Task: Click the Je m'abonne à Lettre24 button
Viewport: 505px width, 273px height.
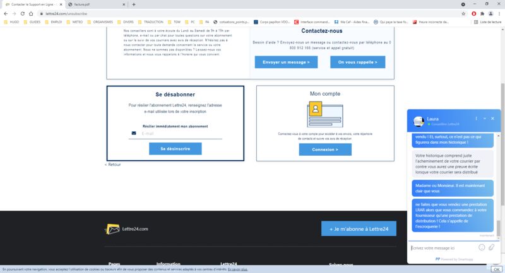Action: click(359, 229)
